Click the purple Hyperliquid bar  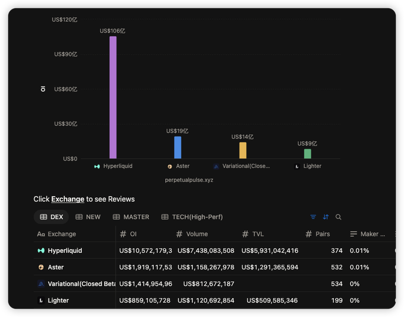coord(113,97)
